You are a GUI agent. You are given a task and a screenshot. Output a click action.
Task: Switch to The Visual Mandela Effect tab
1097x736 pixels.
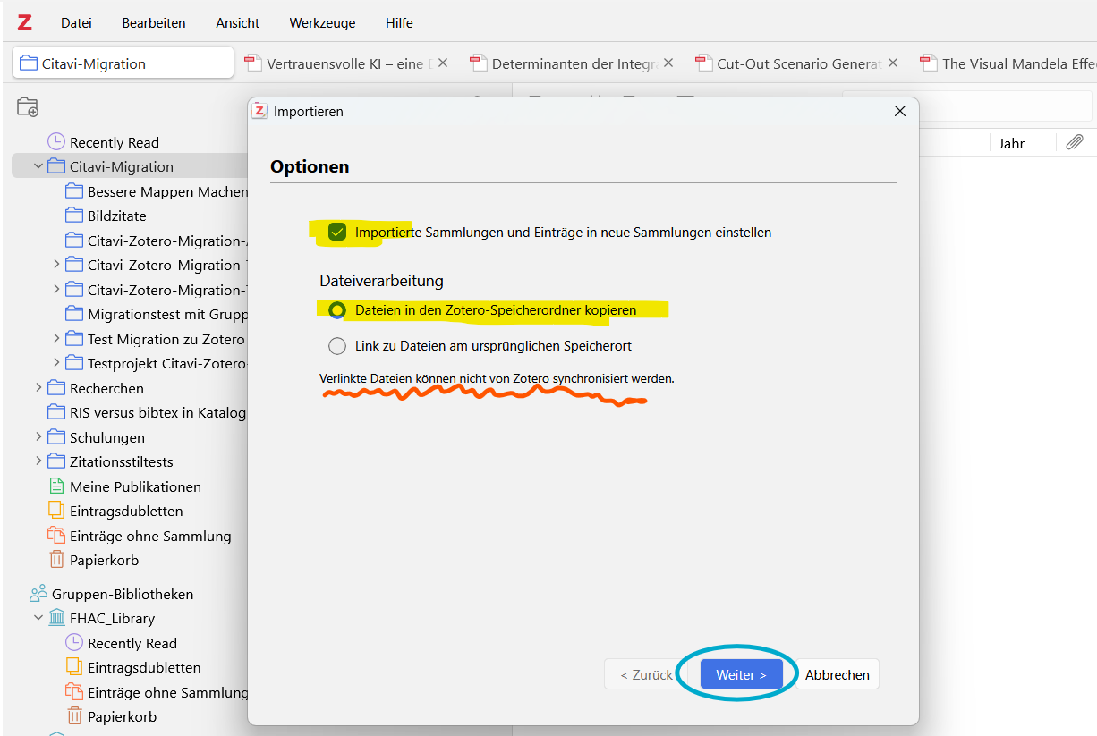[1008, 63]
